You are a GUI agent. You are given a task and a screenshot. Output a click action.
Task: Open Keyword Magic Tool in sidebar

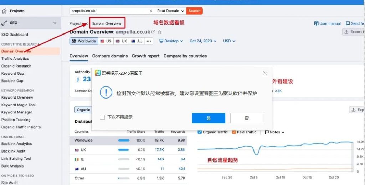tap(19, 105)
